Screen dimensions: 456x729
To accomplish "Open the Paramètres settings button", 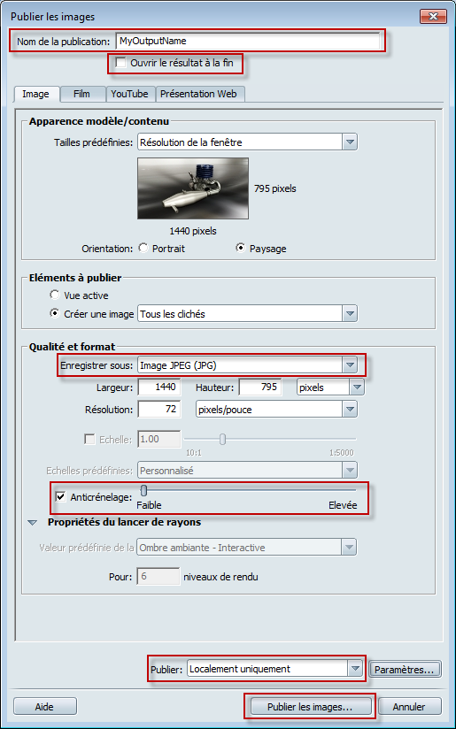I will (x=405, y=670).
